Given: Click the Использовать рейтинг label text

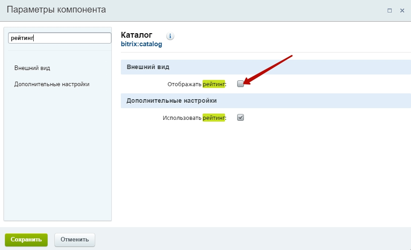Looking at the screenshot, I should point(194,118).
